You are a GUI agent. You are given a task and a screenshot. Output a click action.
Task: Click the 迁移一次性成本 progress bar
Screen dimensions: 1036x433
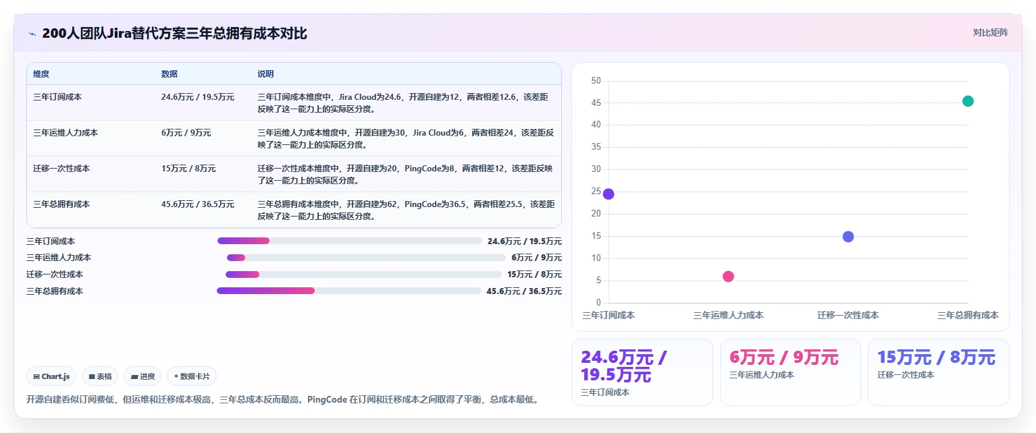(363, 275)
